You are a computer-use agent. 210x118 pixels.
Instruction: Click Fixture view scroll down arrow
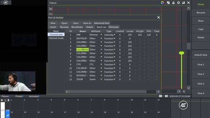pos(188,88)
